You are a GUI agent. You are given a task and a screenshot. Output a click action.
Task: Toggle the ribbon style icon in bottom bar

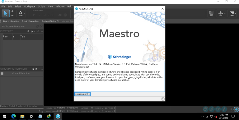pos(212,109)
